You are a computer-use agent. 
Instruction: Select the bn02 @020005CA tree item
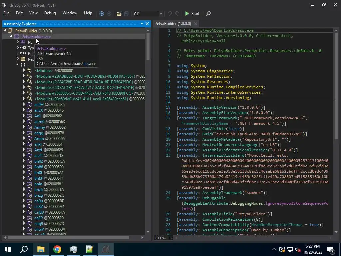(x=50, y=161)
